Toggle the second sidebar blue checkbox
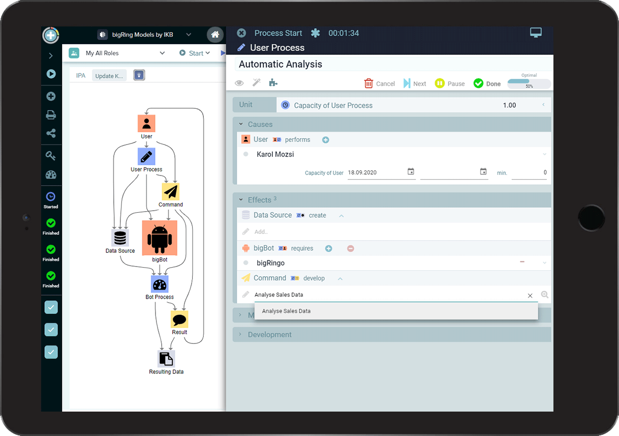 [51, 330]
